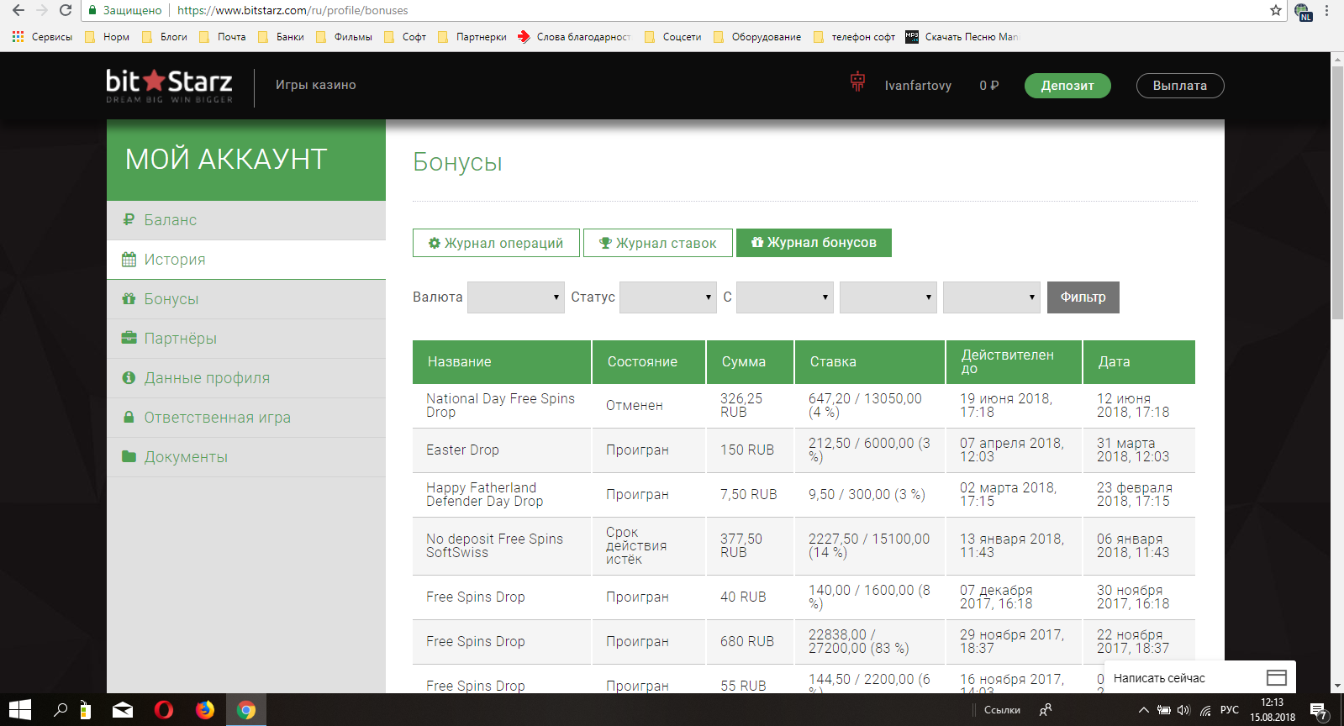Open Opera from the taskbar
This screenshot has width=1344, height=726.
164,710
